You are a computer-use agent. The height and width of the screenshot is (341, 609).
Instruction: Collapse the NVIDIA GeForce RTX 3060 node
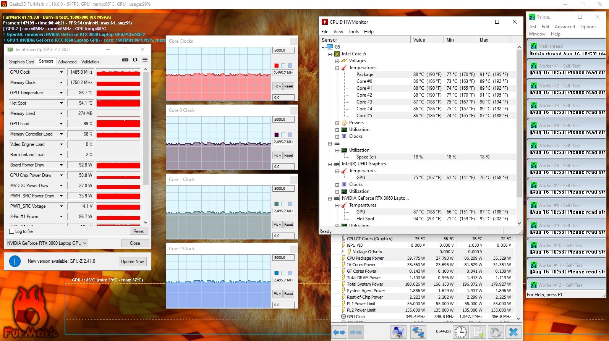click(330, 198)
